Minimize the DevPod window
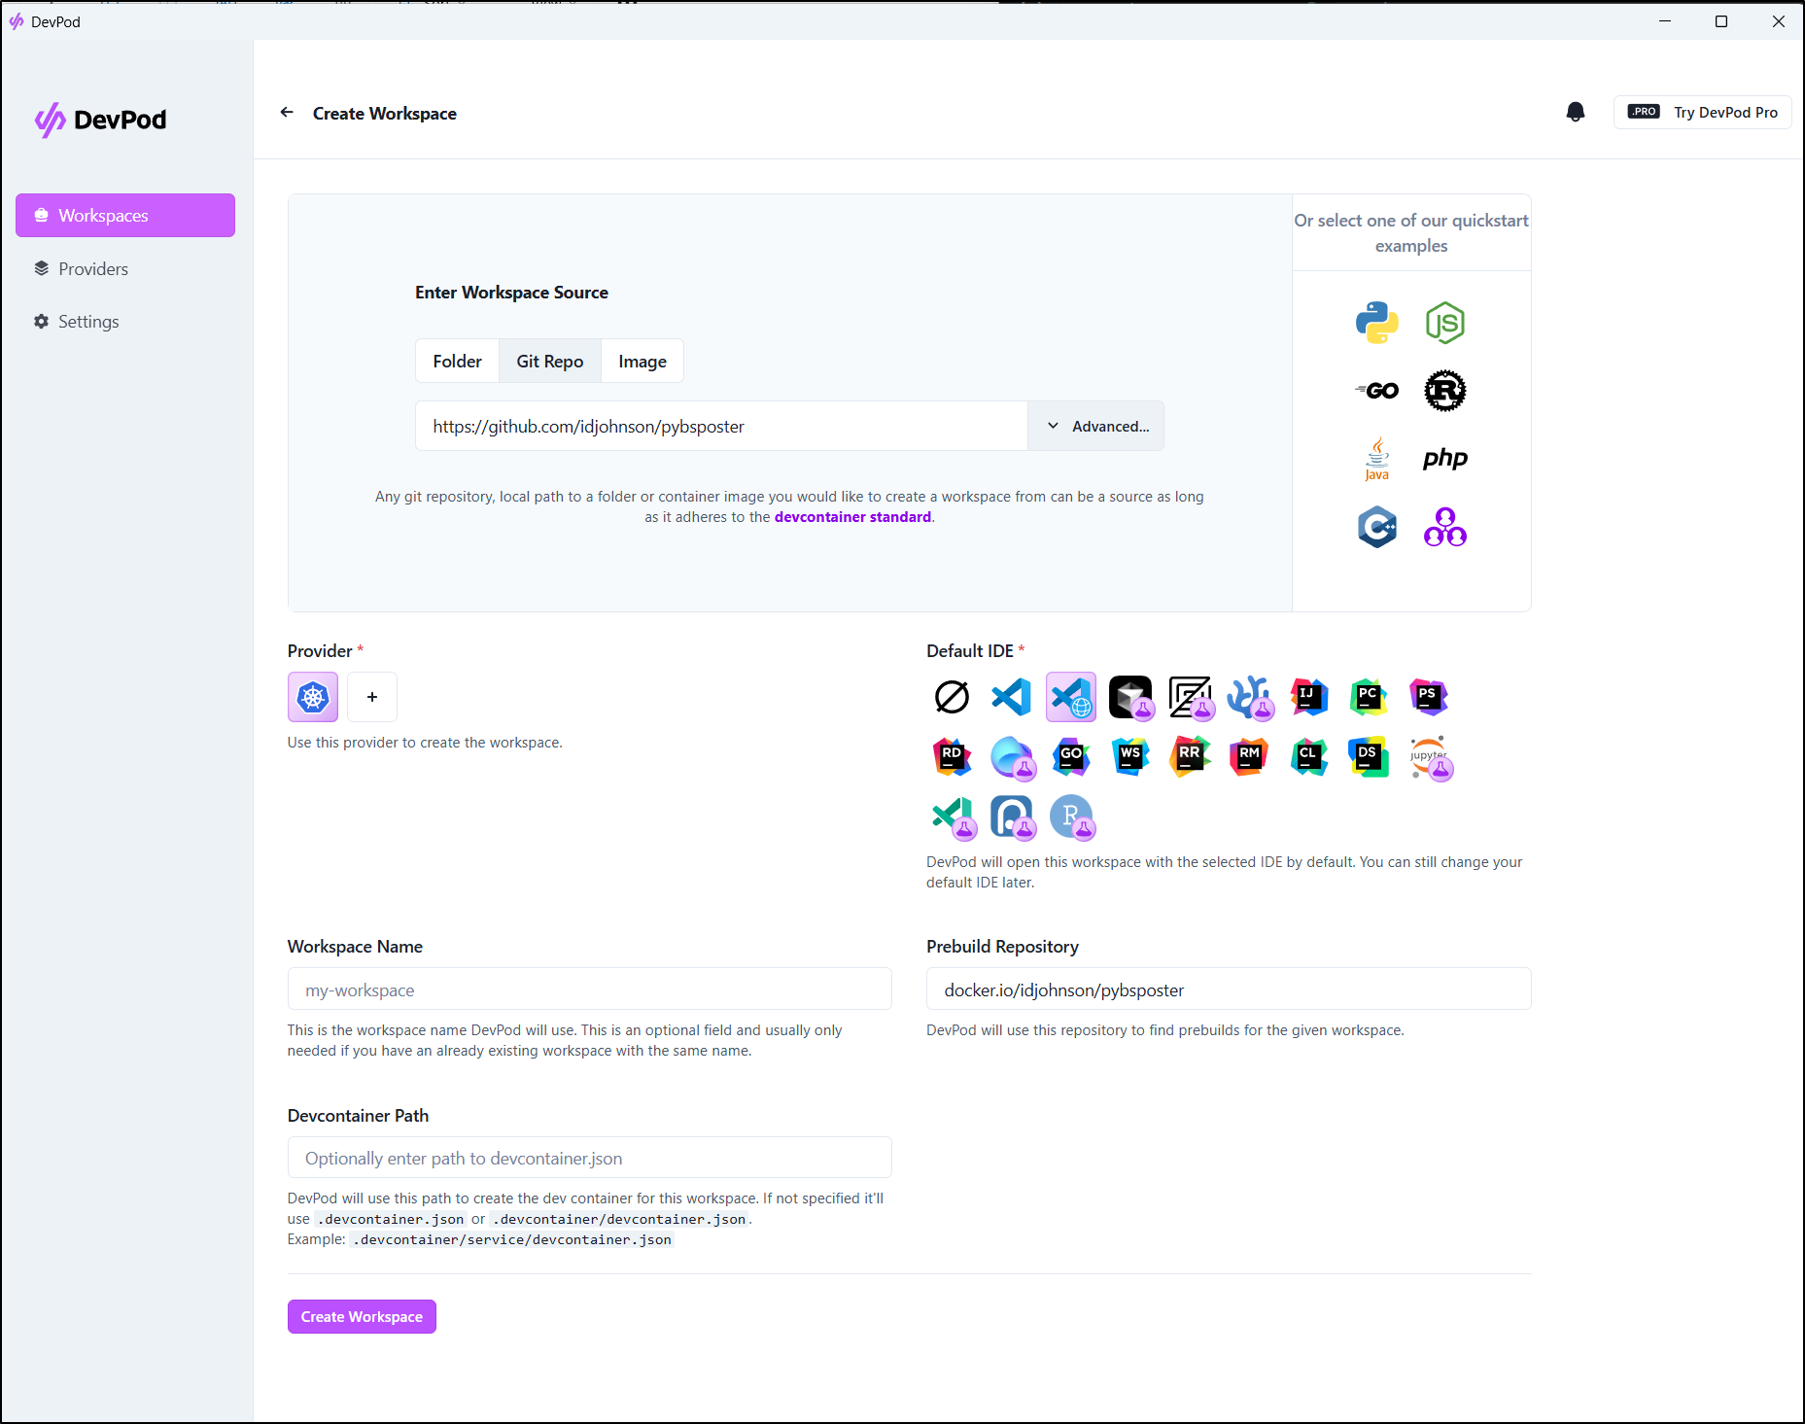 (x=1665, y=21)
